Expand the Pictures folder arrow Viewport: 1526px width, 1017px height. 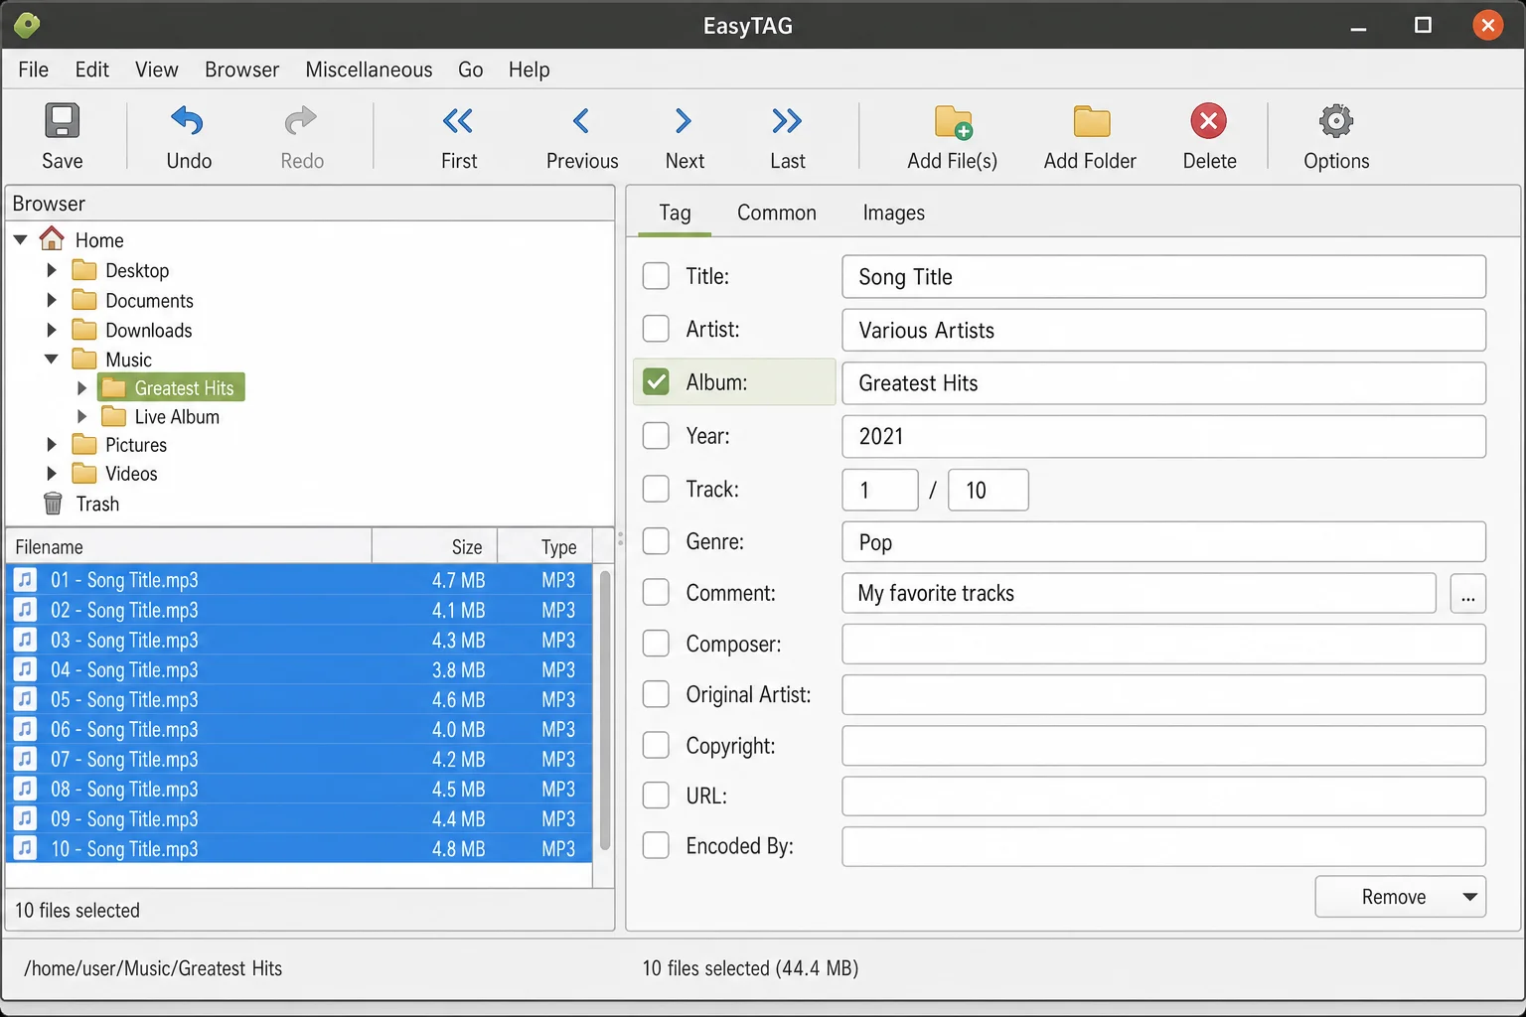pos(52,444)
